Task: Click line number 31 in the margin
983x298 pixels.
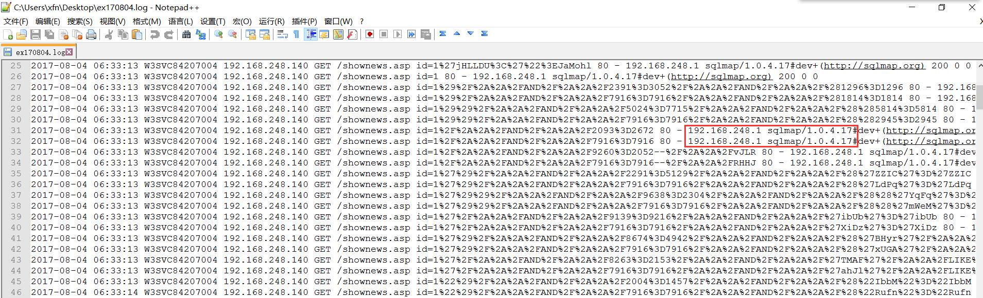Action: coord(15,131)
